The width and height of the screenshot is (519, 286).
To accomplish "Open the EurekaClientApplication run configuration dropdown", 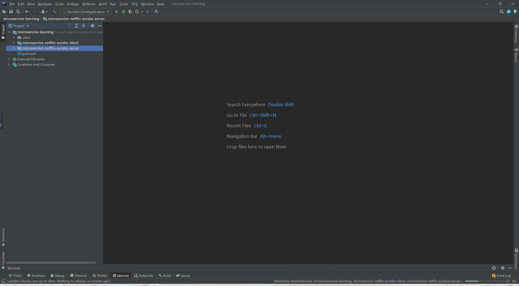I will pos(86,12).
